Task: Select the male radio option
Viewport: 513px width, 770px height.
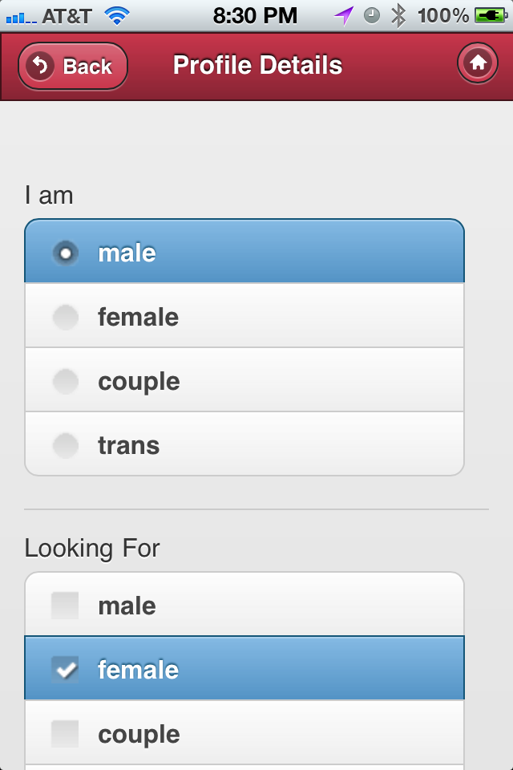Action: (x=244, y=252)
